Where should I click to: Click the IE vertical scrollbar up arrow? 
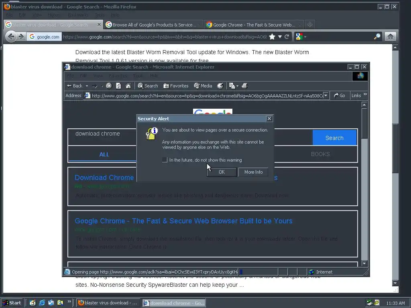coord(364,105)
